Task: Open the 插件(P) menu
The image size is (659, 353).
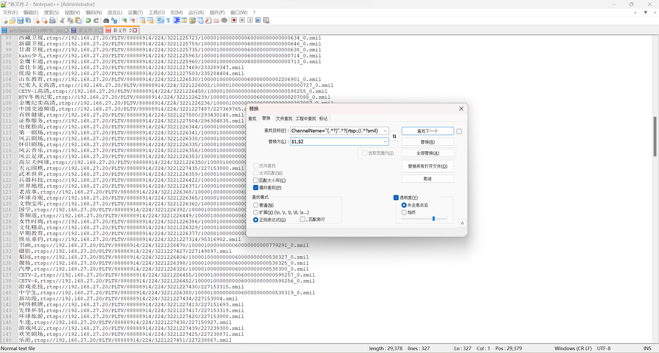Action: click(217, 13)
